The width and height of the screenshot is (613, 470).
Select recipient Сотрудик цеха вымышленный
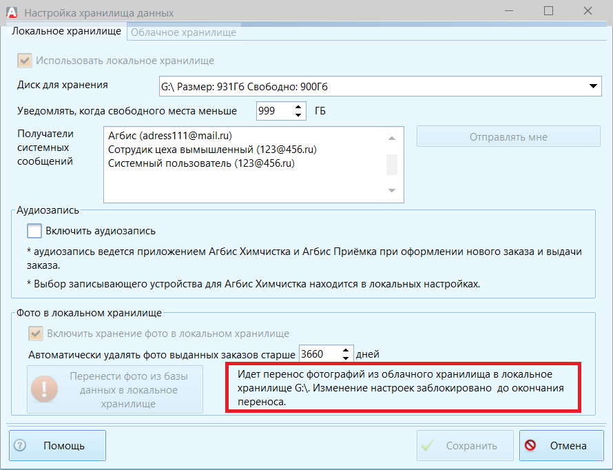point(212,150)
